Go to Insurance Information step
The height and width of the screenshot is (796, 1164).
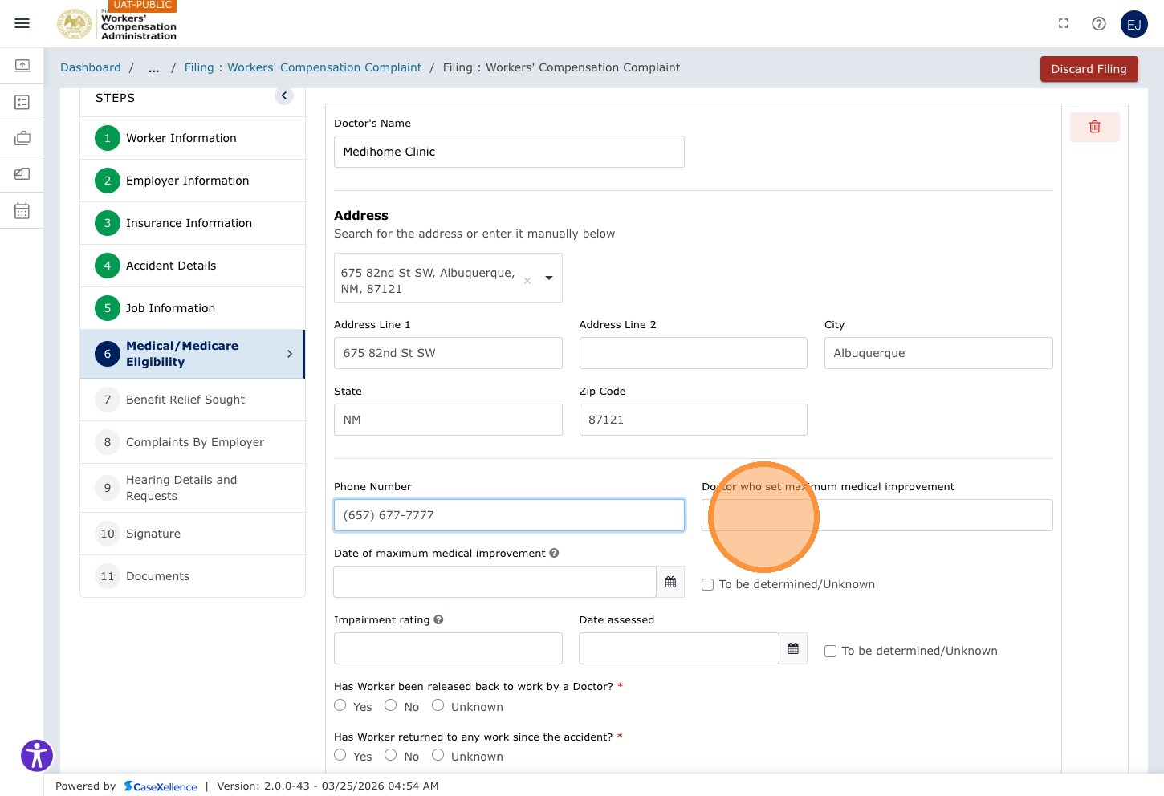(193, 223)
